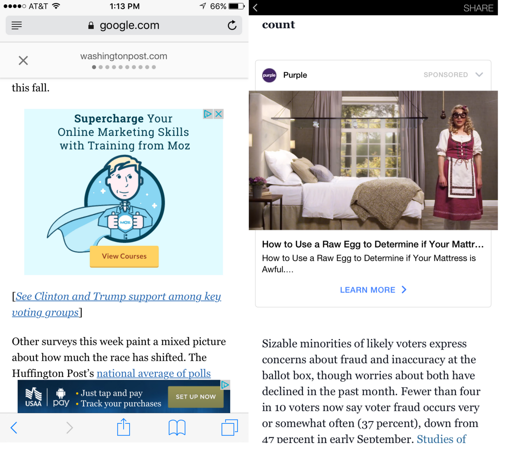Open Safari reader view icon
524x466 pixels.
[x=16, y=26]
